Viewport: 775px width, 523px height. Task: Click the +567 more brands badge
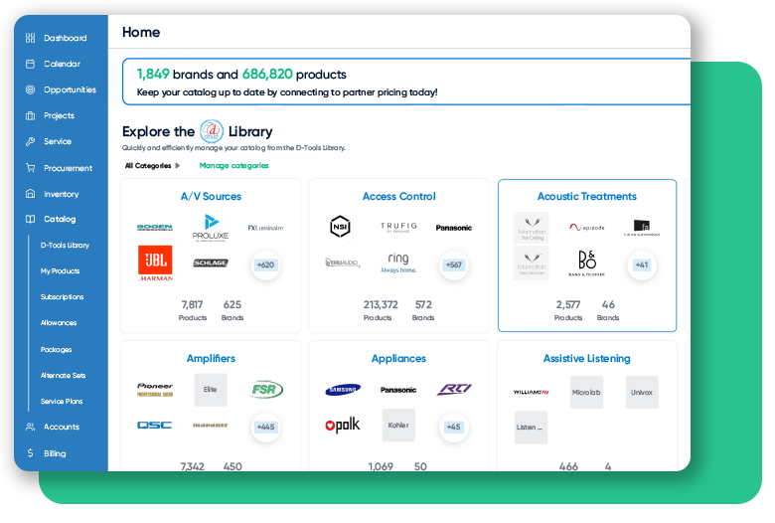[454, 264]
